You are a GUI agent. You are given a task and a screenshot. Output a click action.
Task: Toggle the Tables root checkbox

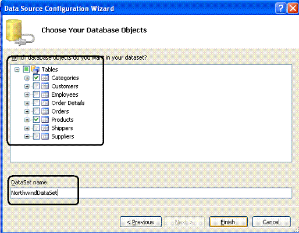(26, 69)
